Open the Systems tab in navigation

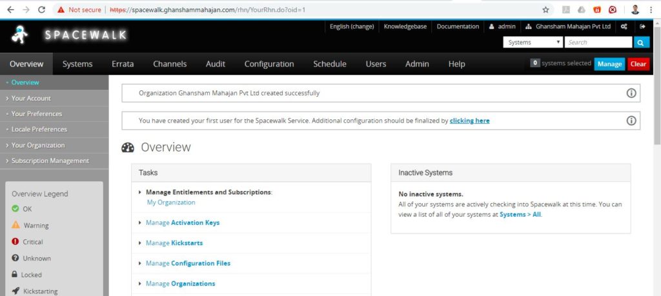point(77,64)
